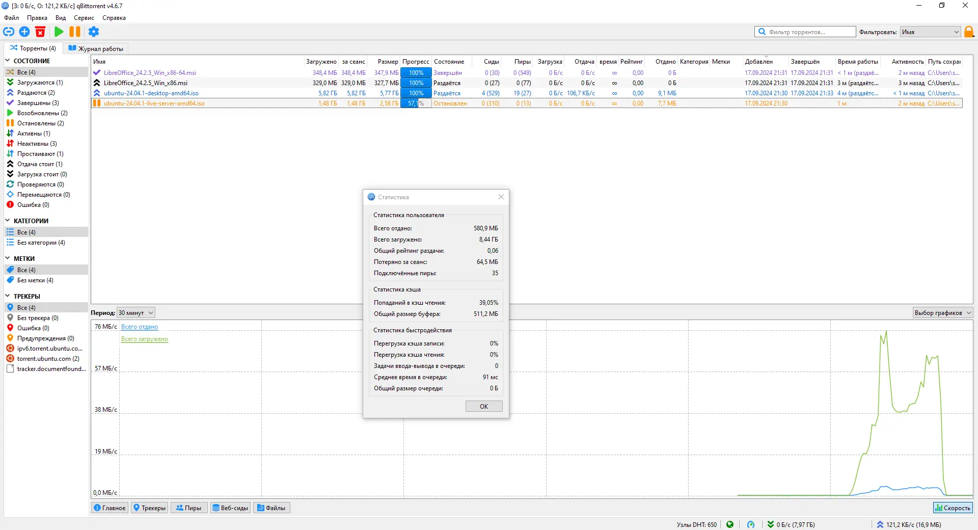This screenshot has height=530, width=978.
Task: Click the ubuntu-24.04.1-desktop-amd64.iso progress bar
Action: coord(416,93)
